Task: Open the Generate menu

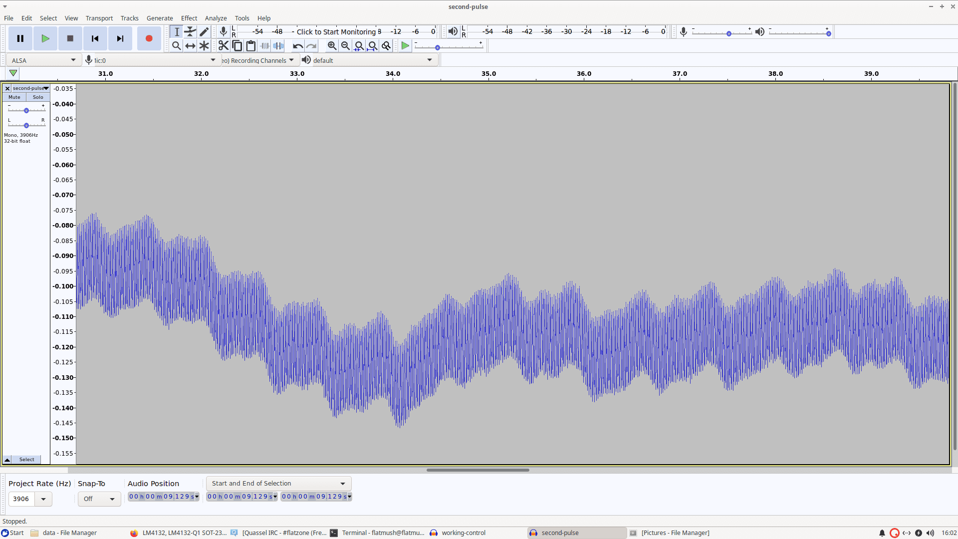Action: (161, 18)
